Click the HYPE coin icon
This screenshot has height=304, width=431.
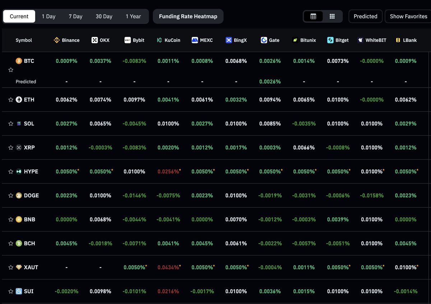click(x=19, y=172)
